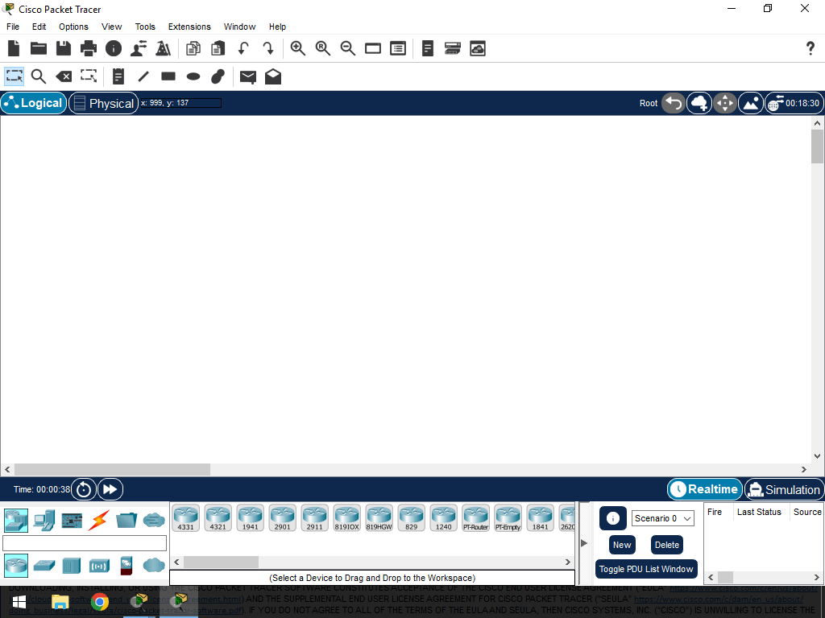The width and height of the screenshot is (825, 618).
Task: Expand the device-specific selection panel arrow
Action: 583,542
